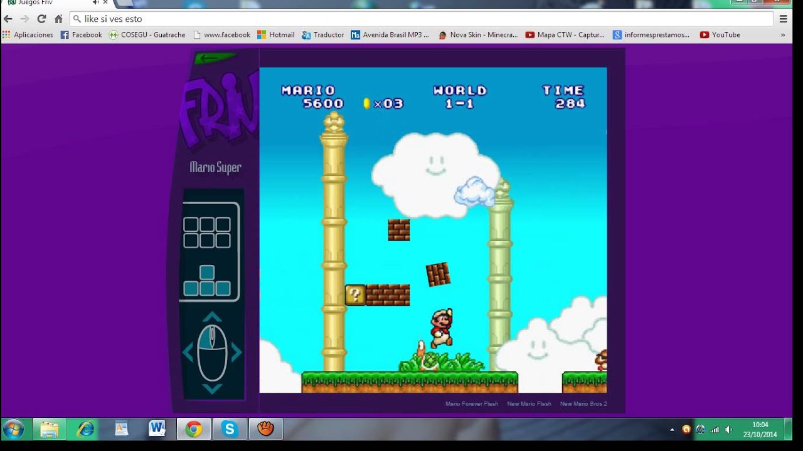Click the question mark block in game
The height and width of the screenshot is (451, 803).
coord(356,295)
